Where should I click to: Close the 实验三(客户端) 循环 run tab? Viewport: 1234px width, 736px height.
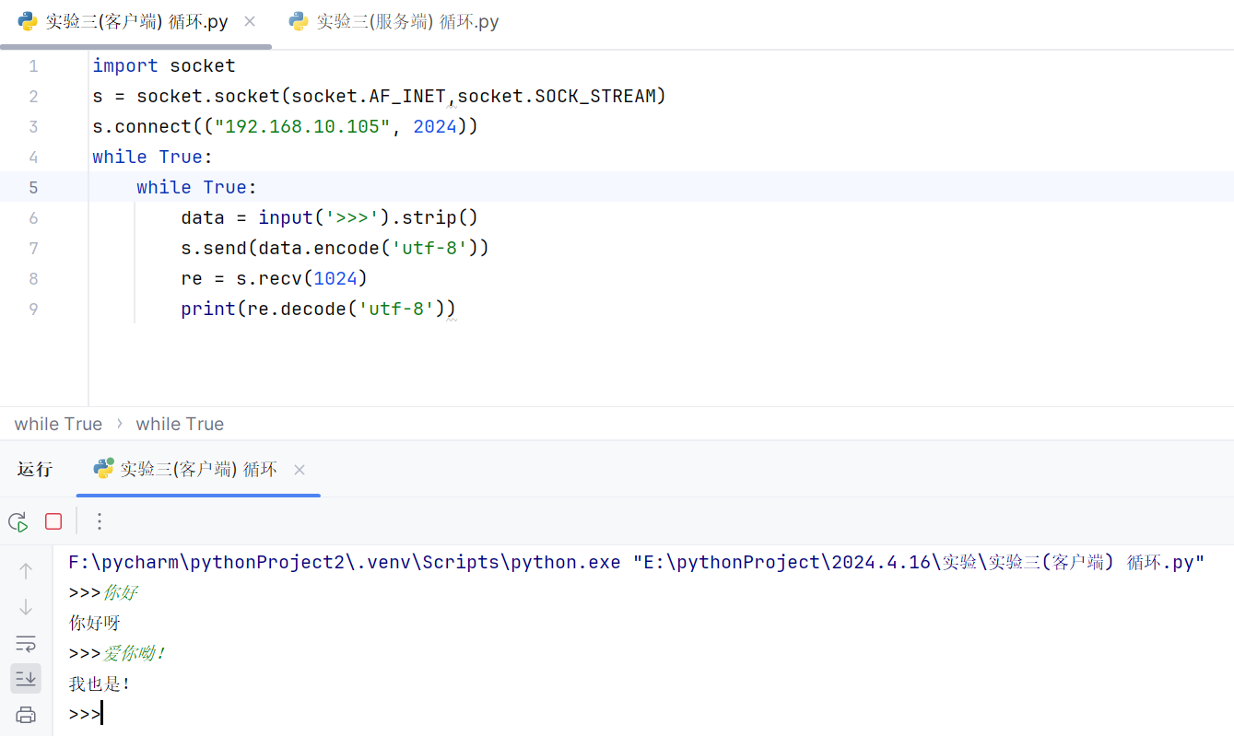coord(299,470)
